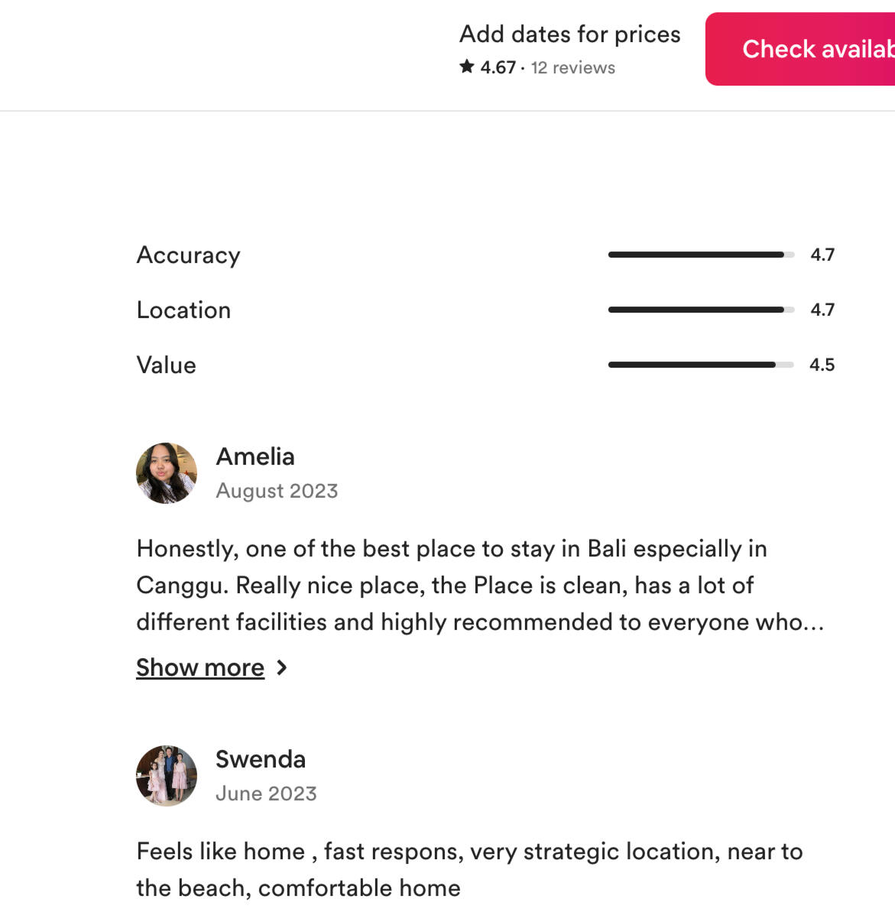This screenshot has width=895, height=915.
Task: Click the star rating icon near 4.67
Action: [x=467, y=67]
